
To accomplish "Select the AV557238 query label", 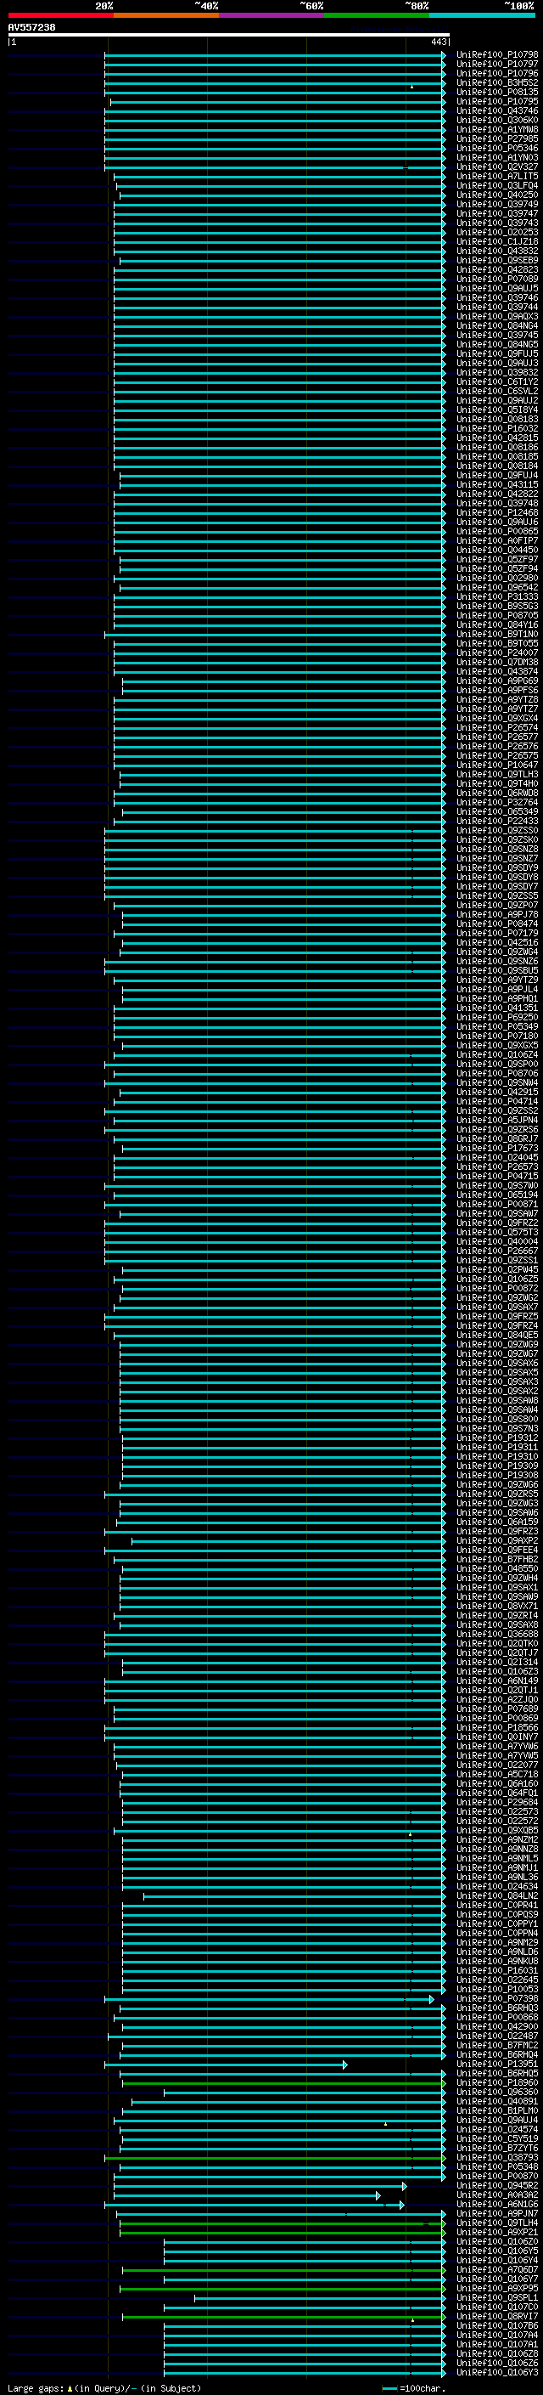I will coord(31,28).
